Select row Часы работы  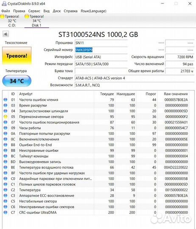[96, 128]
